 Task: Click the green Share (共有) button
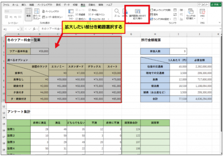coord(216,5)
